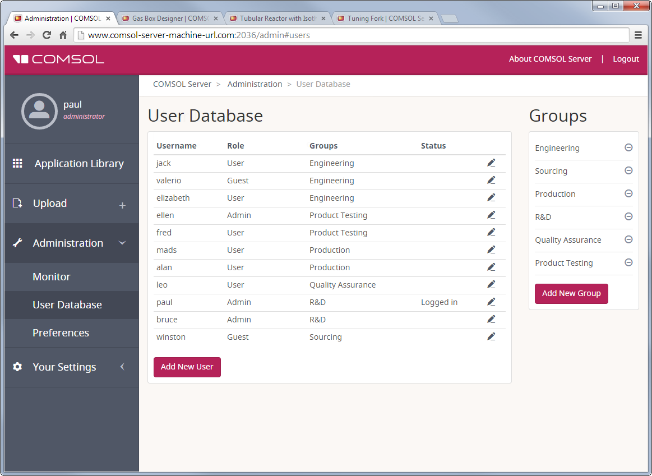Click the paul user avatar icon
Screen dimensions: 652x476
click(x=39, y=111)
